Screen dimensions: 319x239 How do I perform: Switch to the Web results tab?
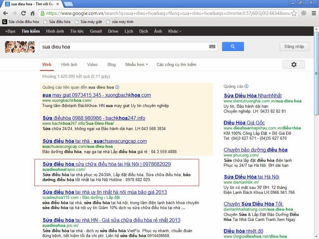tap(47, 65)
